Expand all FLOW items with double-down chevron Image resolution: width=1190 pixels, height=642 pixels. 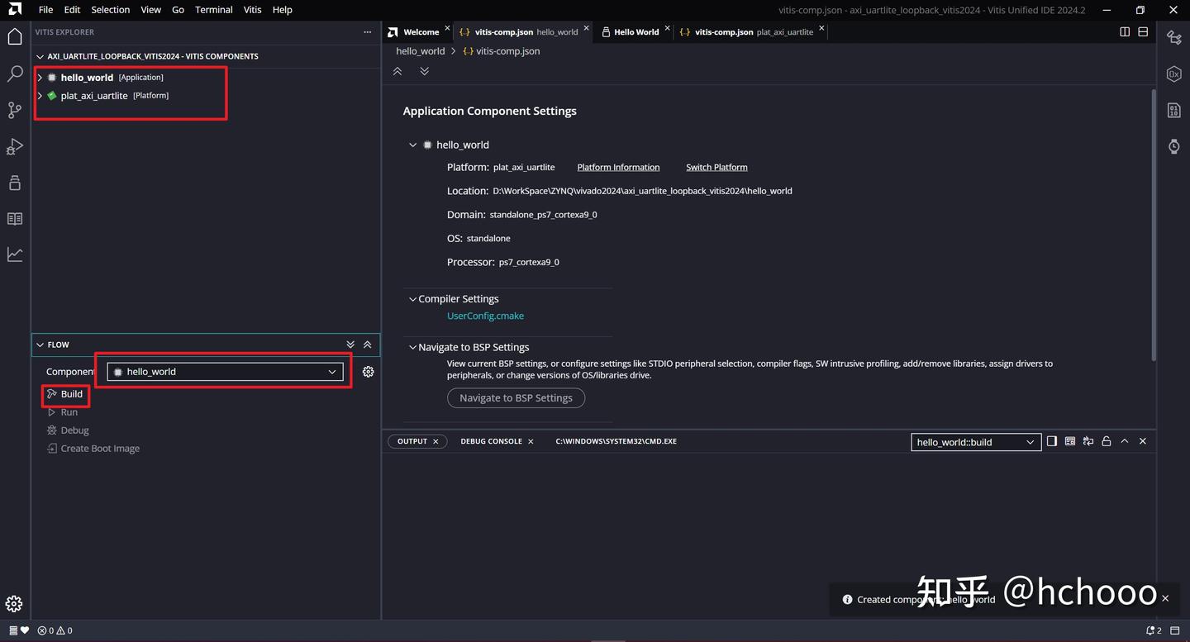click(x=350, y=345)
